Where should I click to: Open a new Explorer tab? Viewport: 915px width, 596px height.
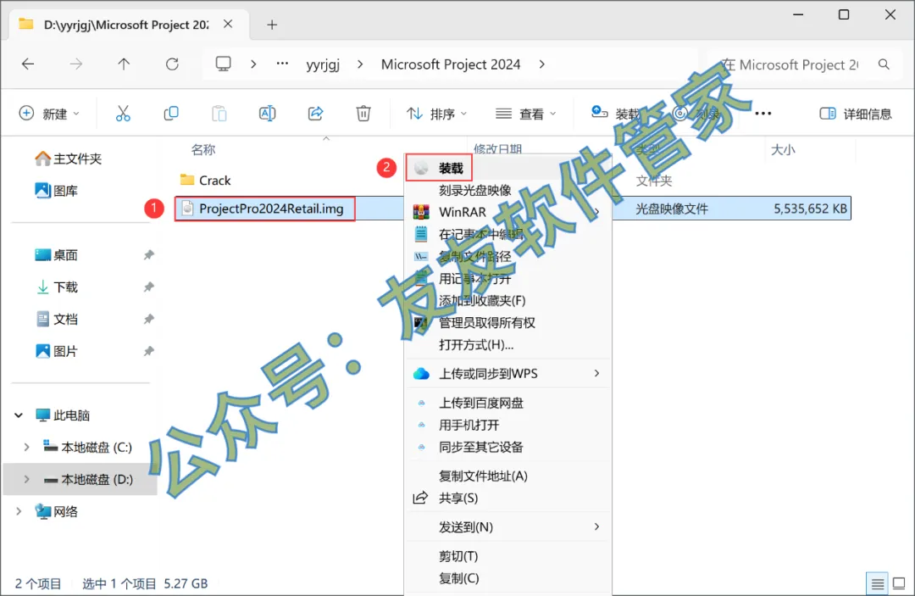pyautogui.click(x=272, y=25)
